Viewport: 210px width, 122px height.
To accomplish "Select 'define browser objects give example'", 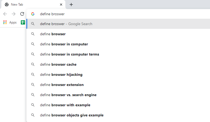I will (x=118, y=115).
